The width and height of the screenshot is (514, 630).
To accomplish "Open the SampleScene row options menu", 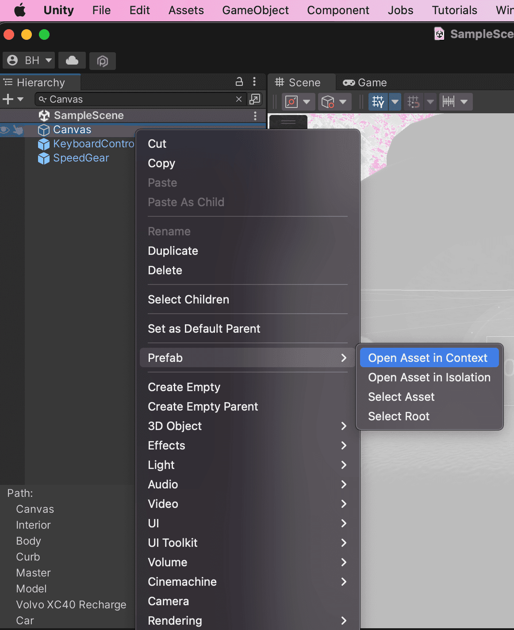I will (x=255, y=115).
